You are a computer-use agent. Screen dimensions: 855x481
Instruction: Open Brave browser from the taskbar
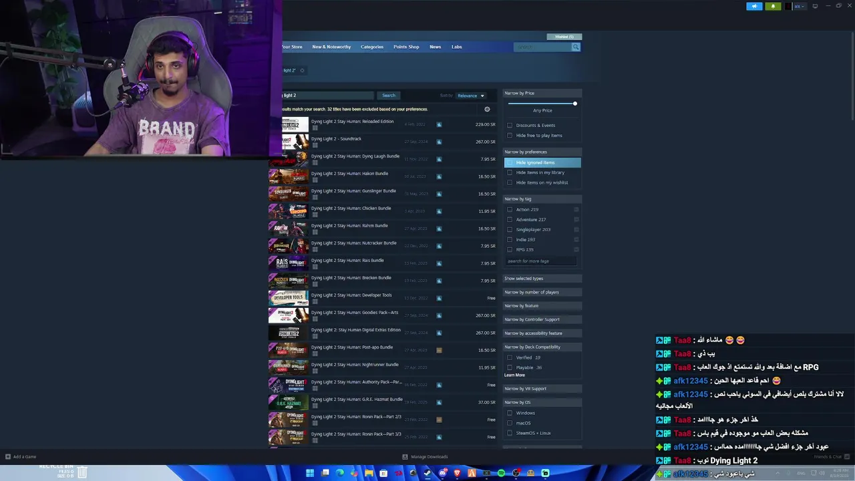(457, 473)
